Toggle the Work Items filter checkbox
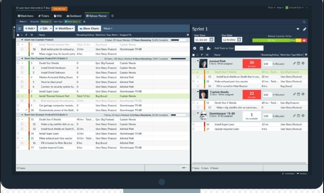Image resolution: width=324 pixels, height=193 pixels. click(66, 22)
